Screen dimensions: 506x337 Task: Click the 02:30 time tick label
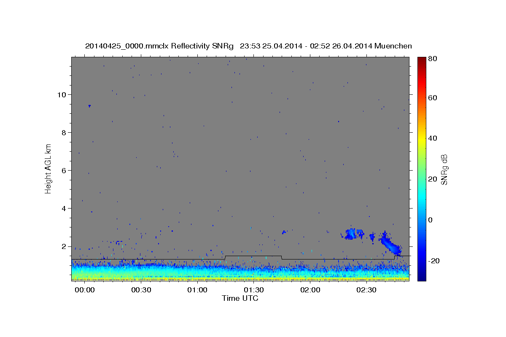(x=366, y=290)
